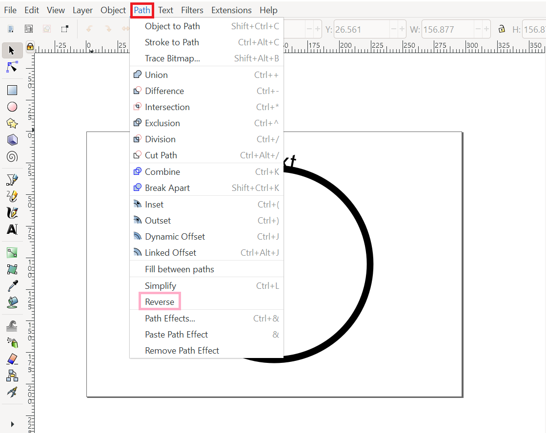Select the Tweak tool
Image resolution: width=546 pixels, height=433 pixels.
12,326
